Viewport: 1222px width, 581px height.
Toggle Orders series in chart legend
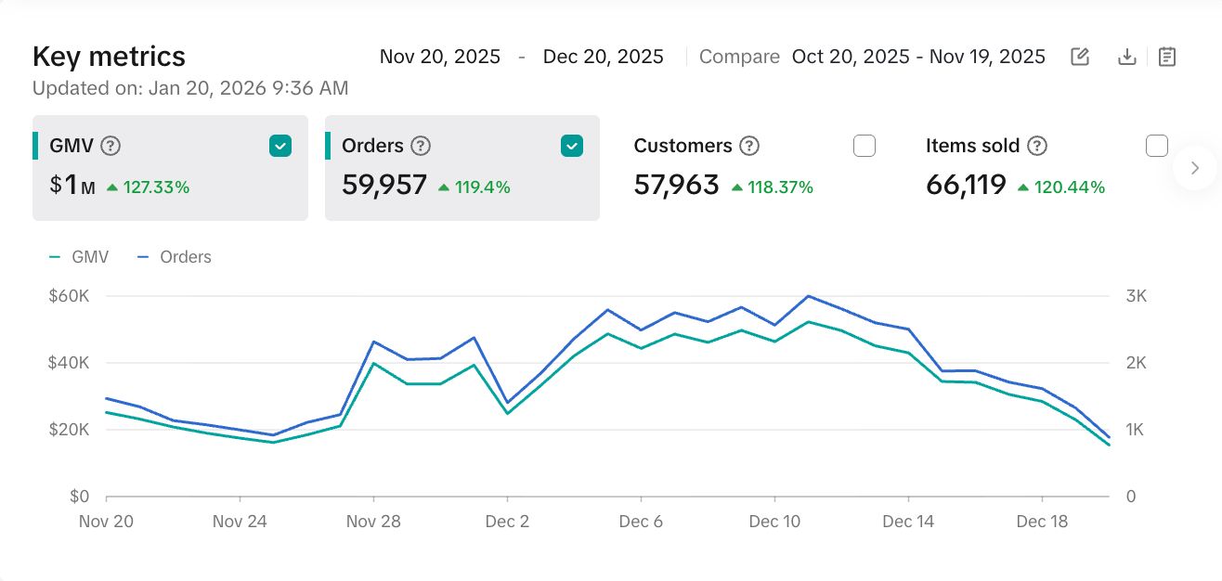pyautogui.click(x=175, y=257)
